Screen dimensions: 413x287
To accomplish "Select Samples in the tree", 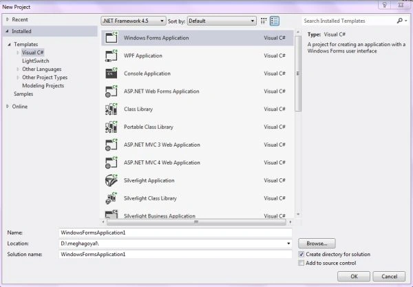I will coord(23,94).
